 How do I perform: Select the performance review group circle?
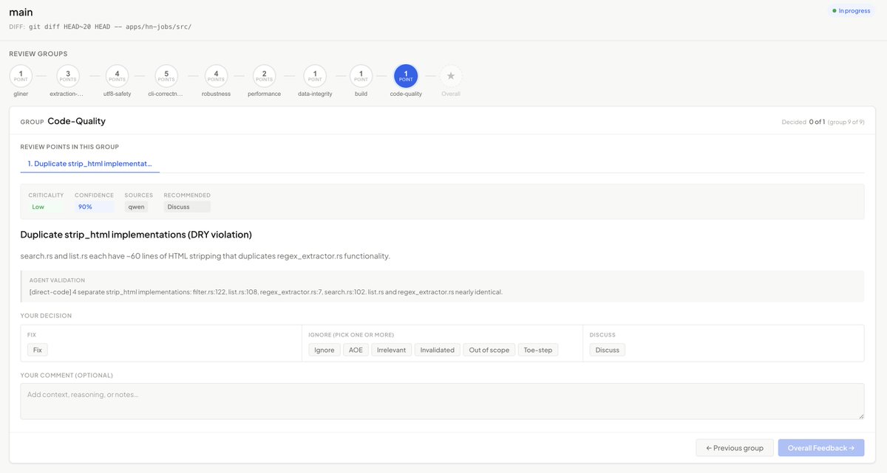click(x=264, y=75)
